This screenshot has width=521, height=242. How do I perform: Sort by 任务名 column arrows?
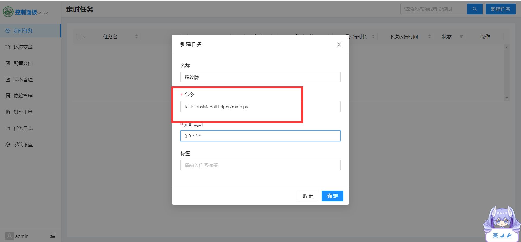click(x=136, y=37)
